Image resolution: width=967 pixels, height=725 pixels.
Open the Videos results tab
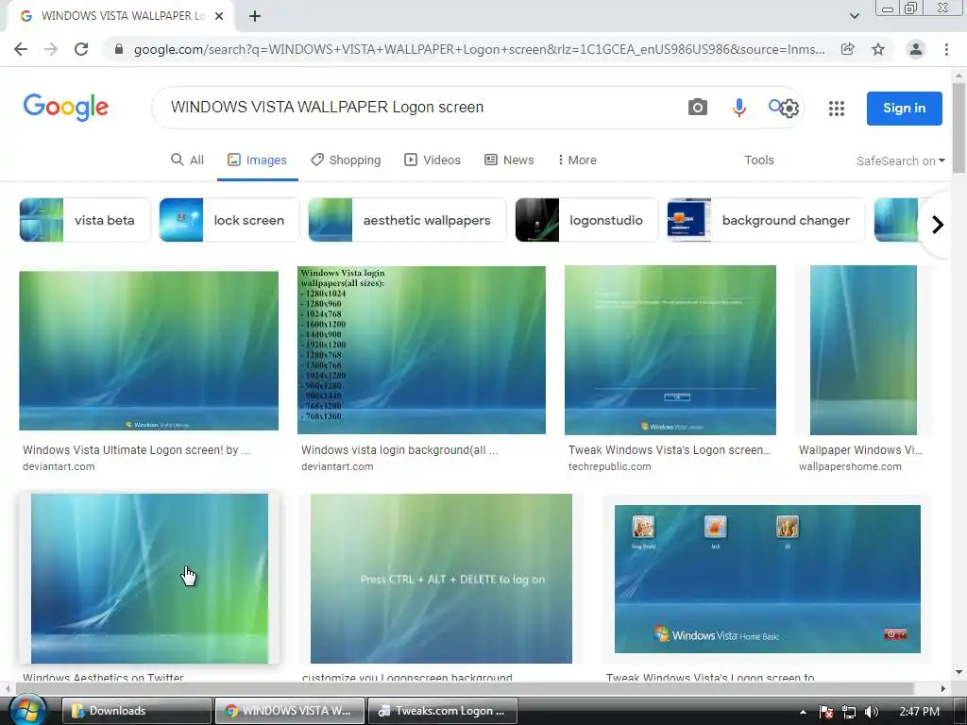click(433, 160)
